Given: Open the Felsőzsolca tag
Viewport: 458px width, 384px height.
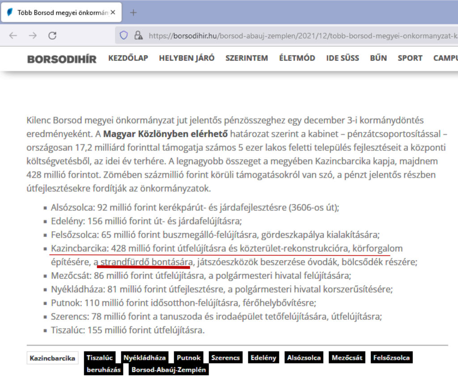Looking at the screenshot, I should [392, 358].
